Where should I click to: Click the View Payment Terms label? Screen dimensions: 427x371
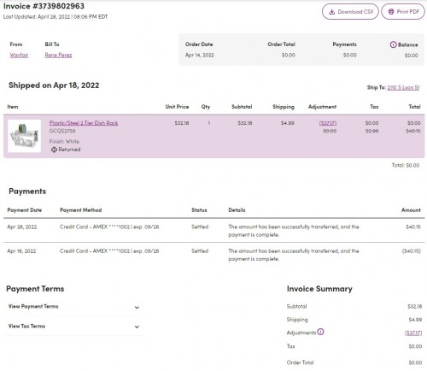(33, 306)
